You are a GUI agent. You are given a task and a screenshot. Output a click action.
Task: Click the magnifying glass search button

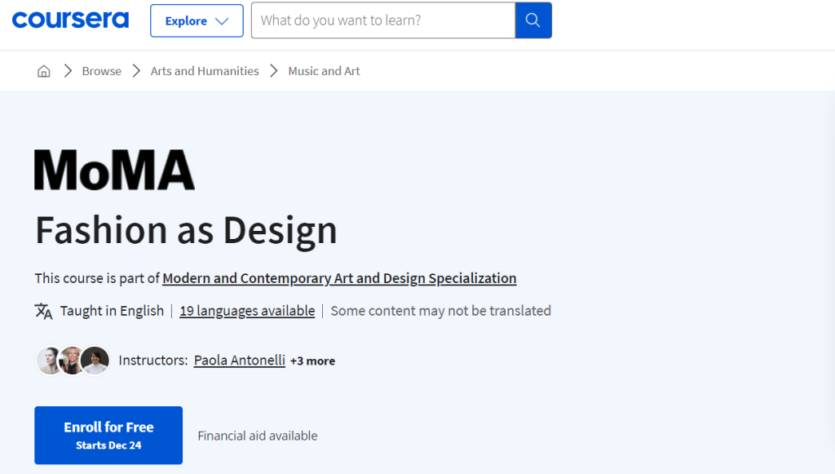(533, 20)
